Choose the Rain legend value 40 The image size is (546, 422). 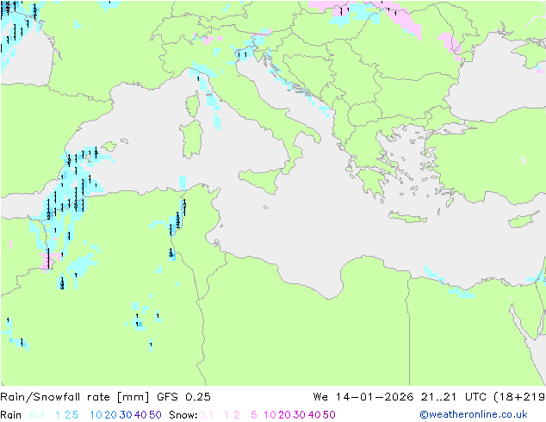pos(140,415)
